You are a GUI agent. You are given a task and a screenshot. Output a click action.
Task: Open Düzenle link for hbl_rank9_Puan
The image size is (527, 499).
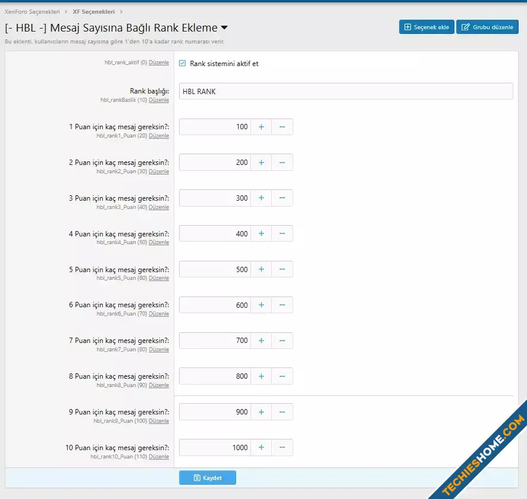(159, 420)
